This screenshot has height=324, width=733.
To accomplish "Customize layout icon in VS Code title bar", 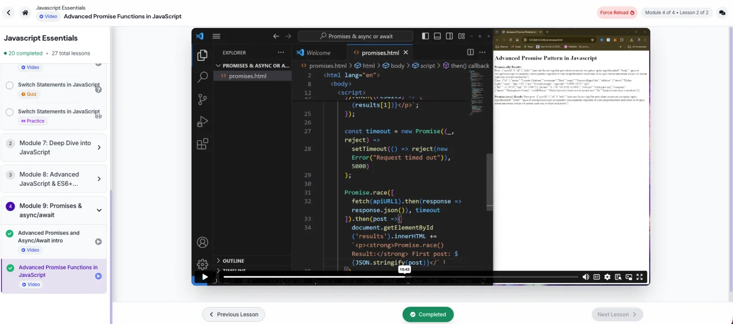I will 461,36.
